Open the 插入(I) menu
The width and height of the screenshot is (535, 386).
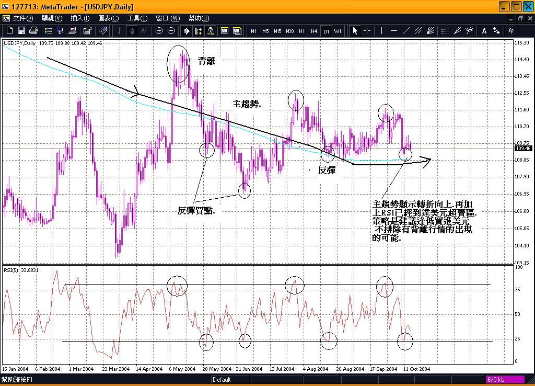[x=80, y=18]
